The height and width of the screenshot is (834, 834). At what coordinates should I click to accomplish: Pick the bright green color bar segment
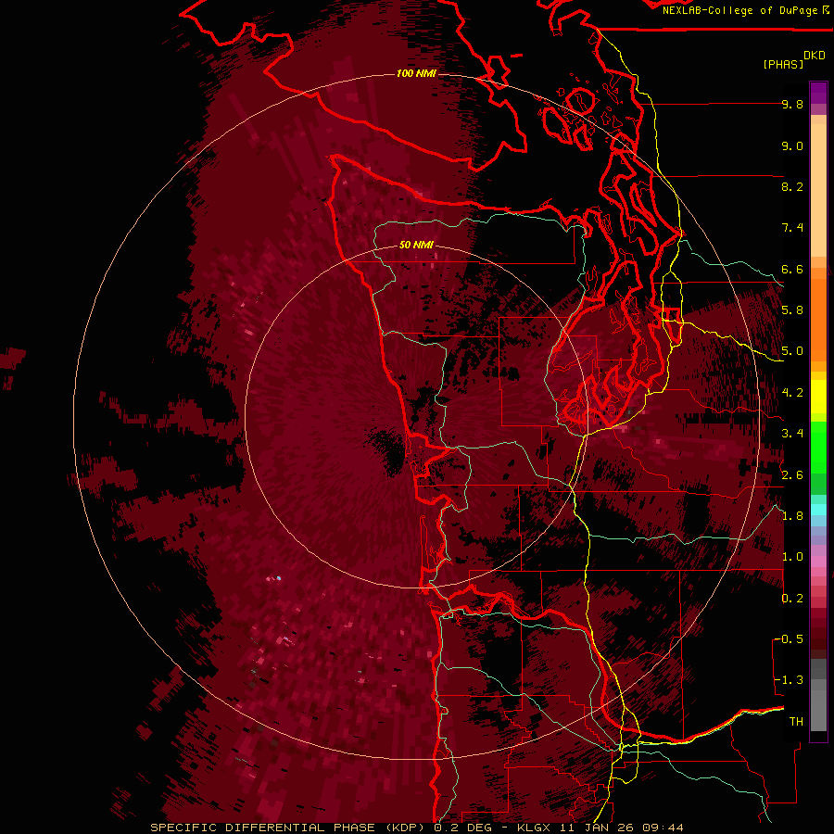pyautogui.click(x=818, y=447)
